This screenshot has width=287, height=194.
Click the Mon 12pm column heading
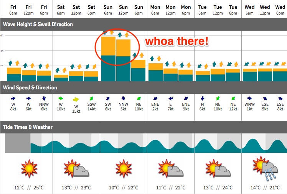[171, 10]
